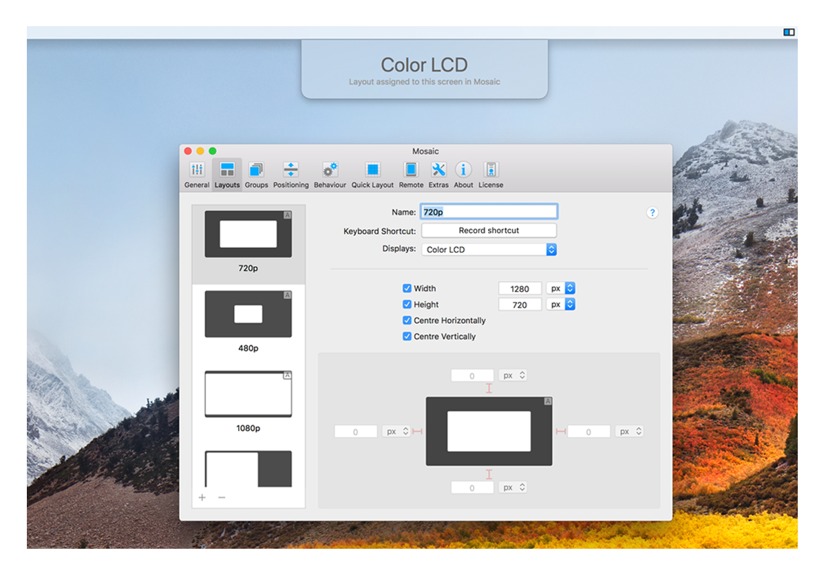Open the Displays dropdown showing Color LCD
The width and height of the screenshot is (826, 579).
point(489,250)
